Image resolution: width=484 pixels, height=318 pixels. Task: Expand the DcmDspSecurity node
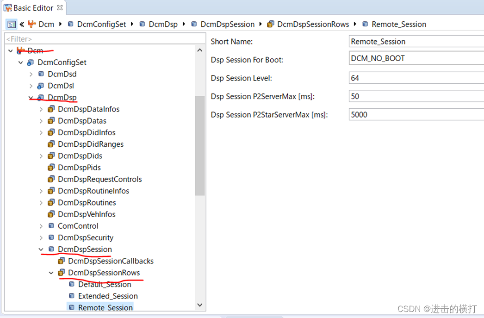tap(41, 238)
